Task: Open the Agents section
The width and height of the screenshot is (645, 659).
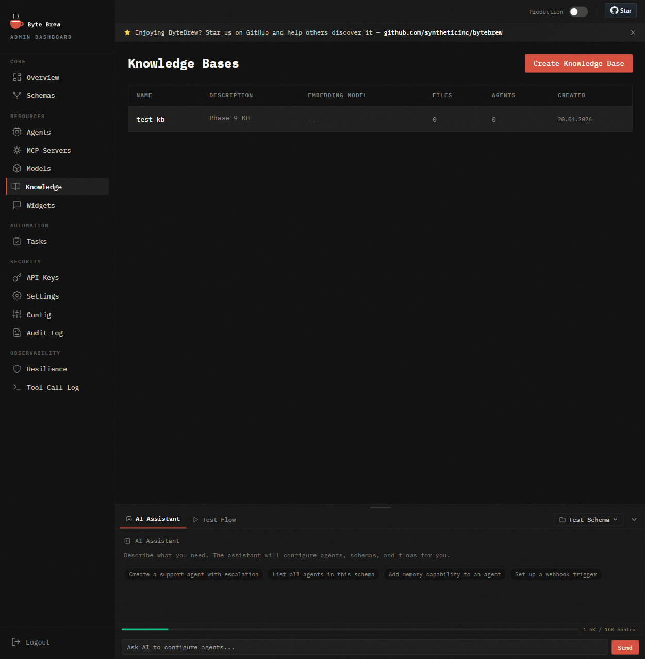Action: point(57,132)
